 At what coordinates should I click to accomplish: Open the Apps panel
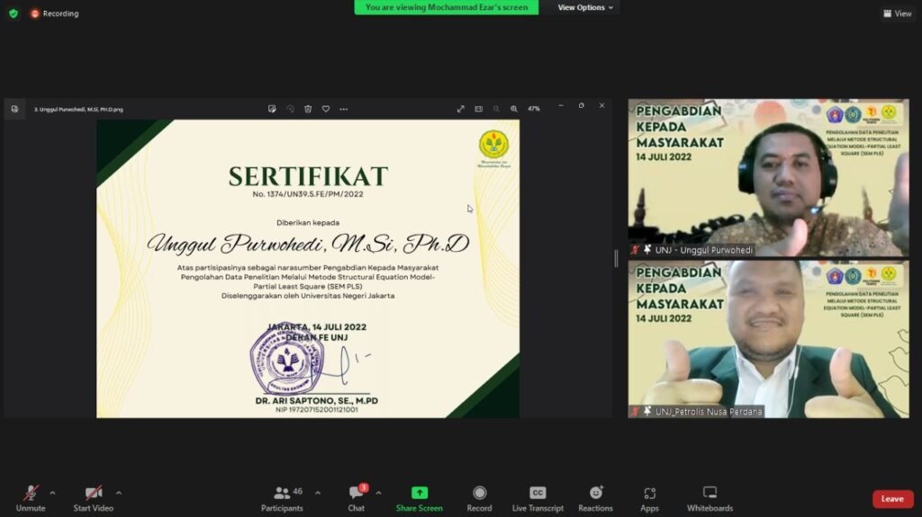click(649, 497)
